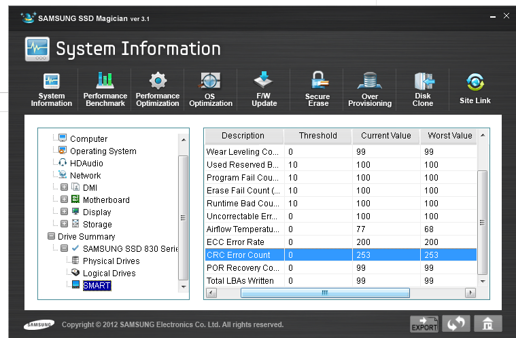Open the Performance Optimization section

[x=158, y=89]
